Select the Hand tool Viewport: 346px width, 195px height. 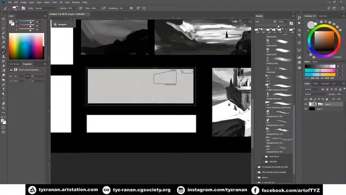pos(3,103)
